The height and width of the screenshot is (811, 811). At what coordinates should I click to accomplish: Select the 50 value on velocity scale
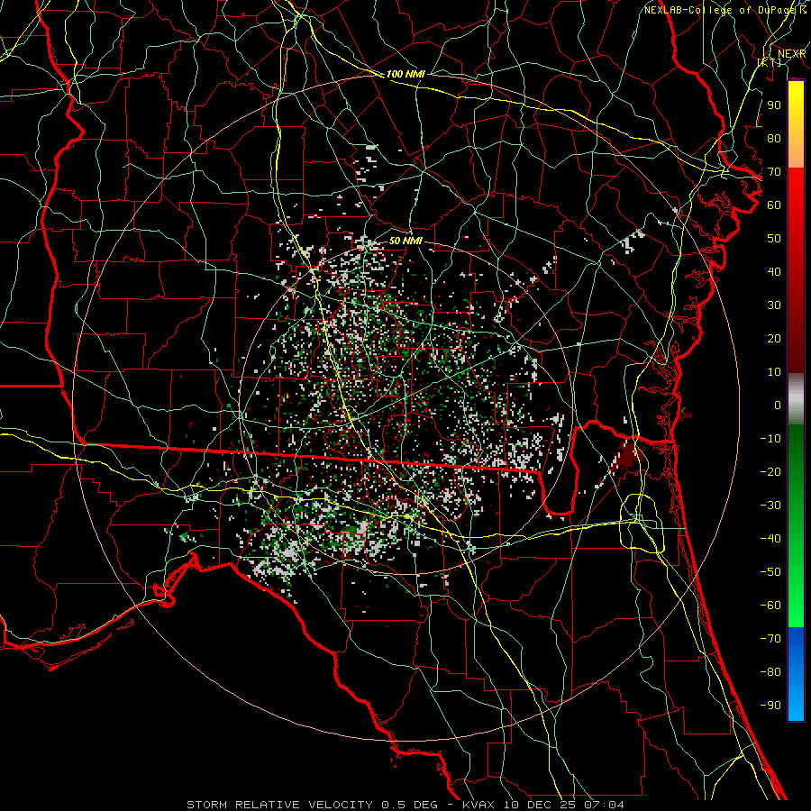pyautogui.click(x=774, y=239)
